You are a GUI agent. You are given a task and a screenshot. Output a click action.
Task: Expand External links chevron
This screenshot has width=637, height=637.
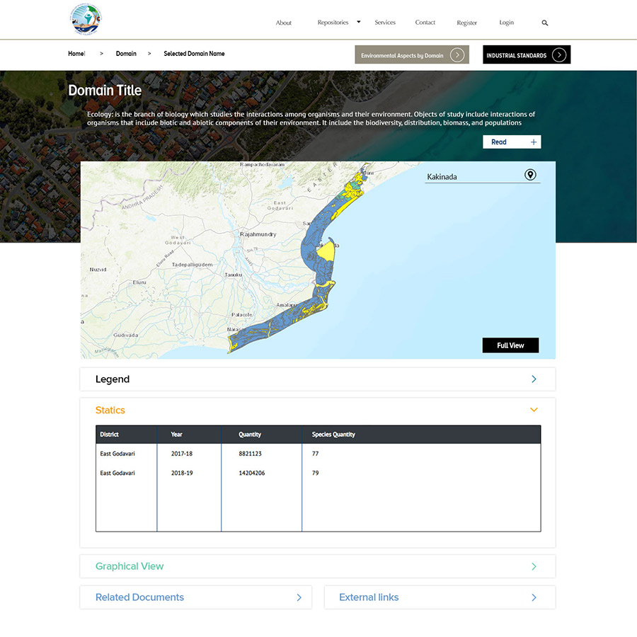tap(534, 597)
